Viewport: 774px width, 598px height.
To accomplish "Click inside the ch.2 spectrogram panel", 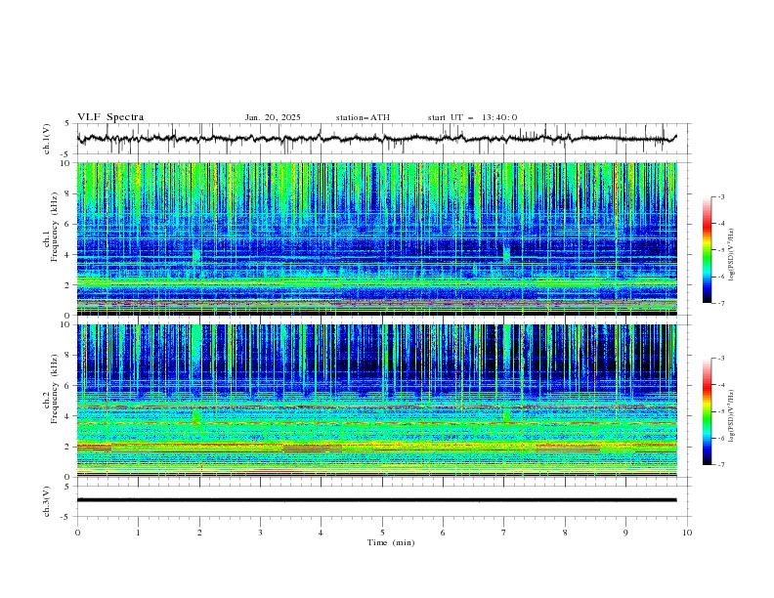I will (x=376, y=401).
